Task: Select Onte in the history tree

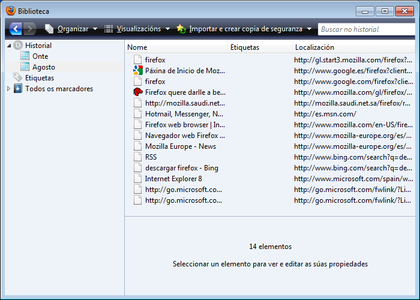Action: click(x=40, y=56)
